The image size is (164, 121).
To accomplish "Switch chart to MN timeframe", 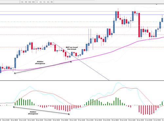I will [52, 2].
